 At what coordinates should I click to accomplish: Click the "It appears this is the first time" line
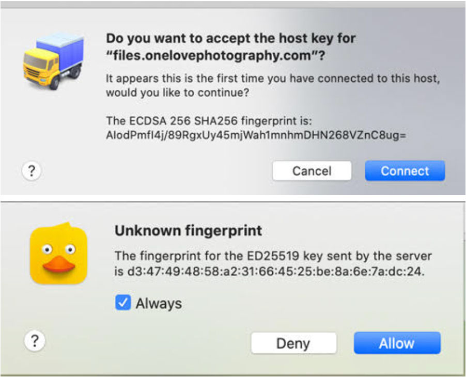tap(274, 79)
